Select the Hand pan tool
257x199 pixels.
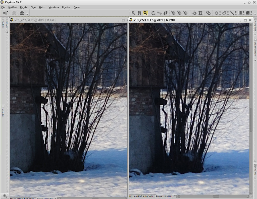[x=139, y=13]
